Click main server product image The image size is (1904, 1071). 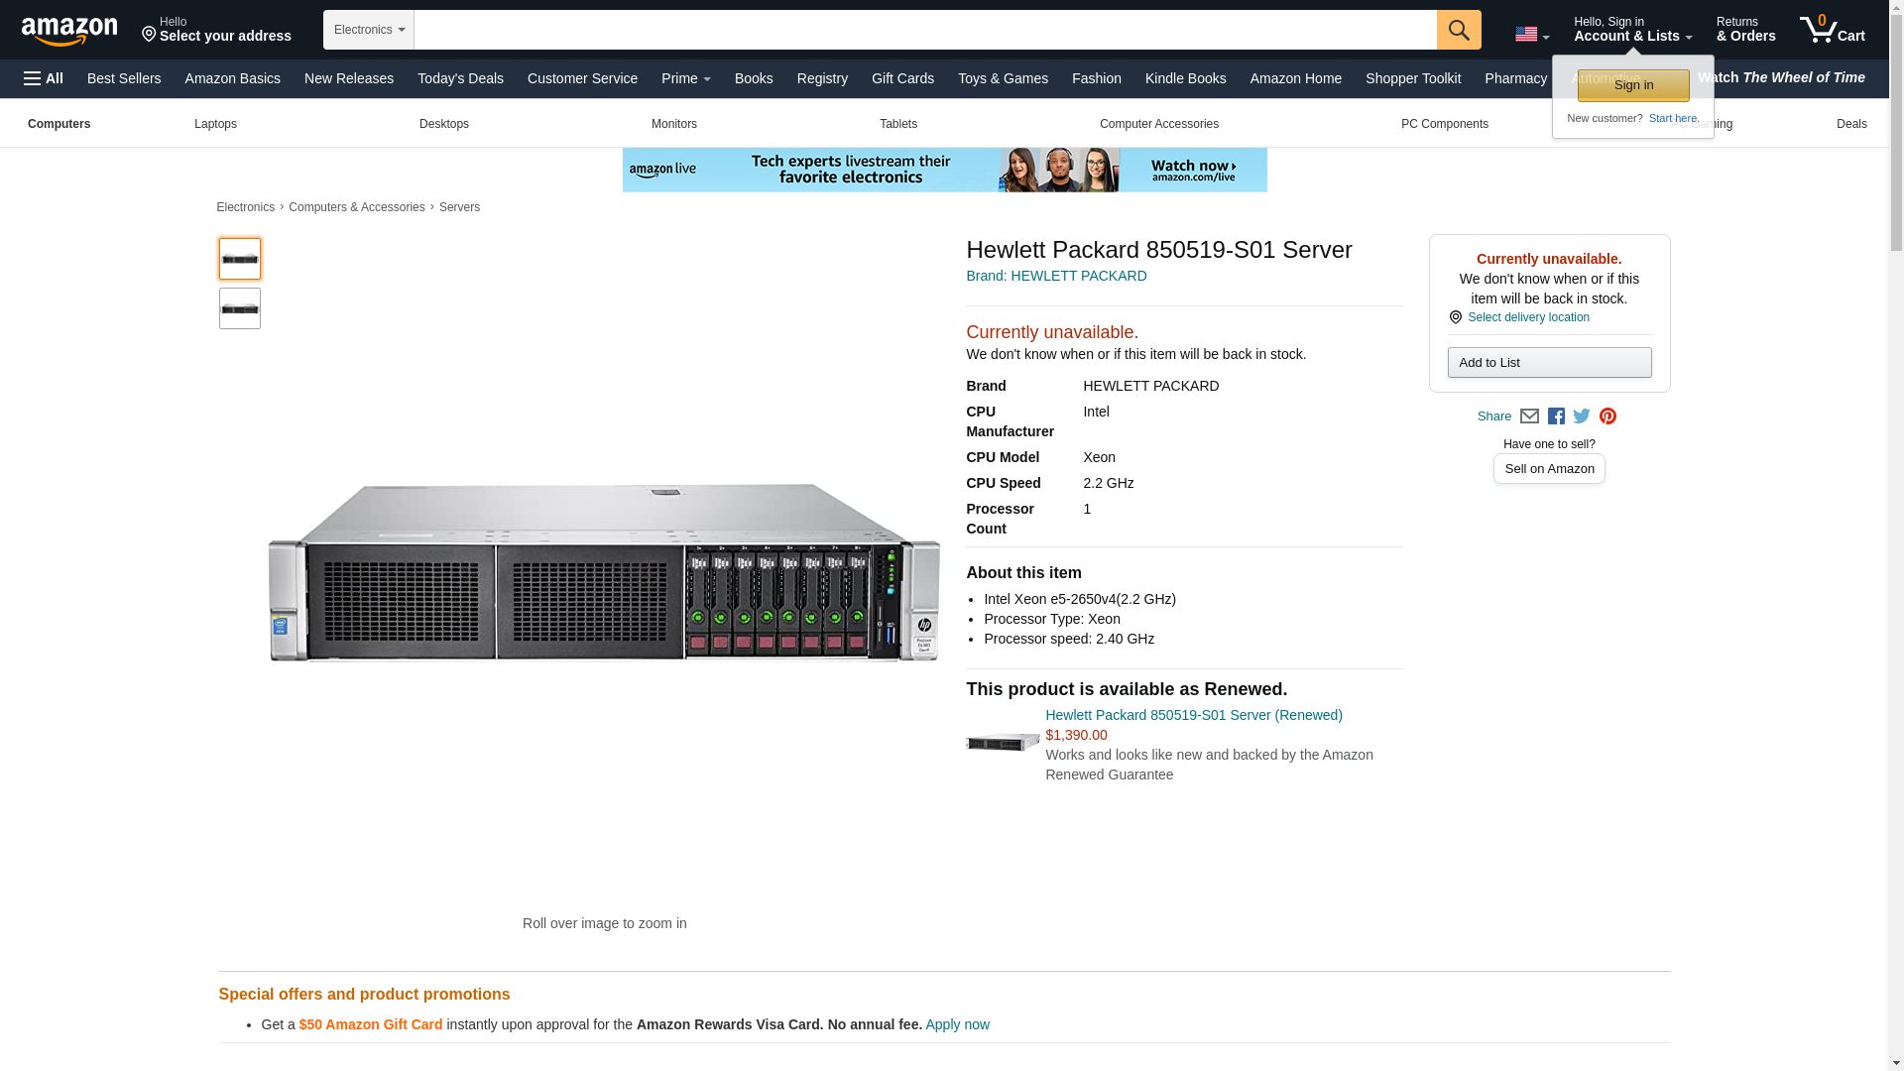604,572
